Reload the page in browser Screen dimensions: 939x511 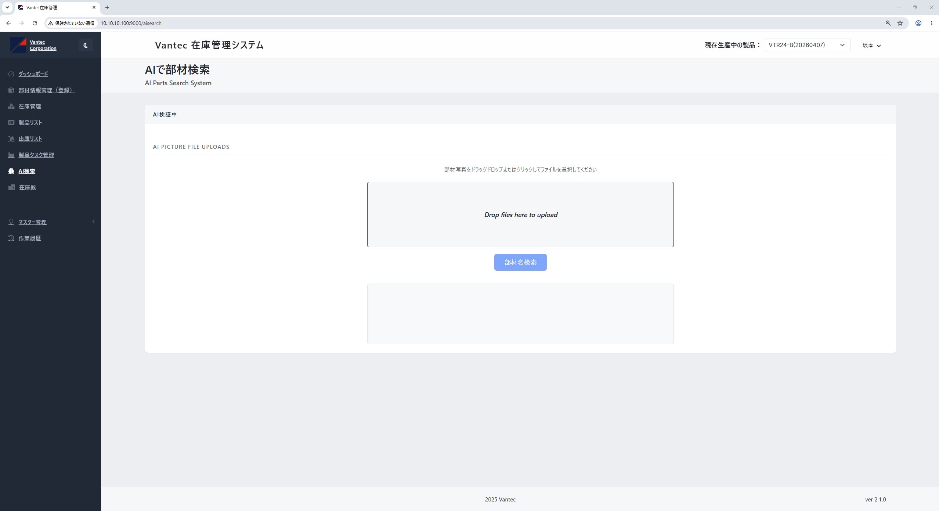tap(35, 23)
